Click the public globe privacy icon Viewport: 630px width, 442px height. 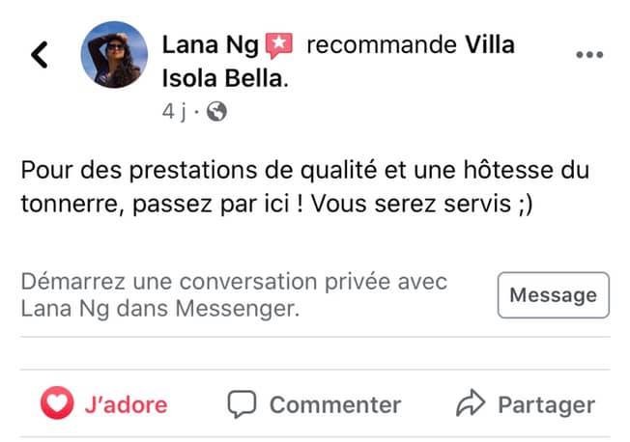coord(216,111)
